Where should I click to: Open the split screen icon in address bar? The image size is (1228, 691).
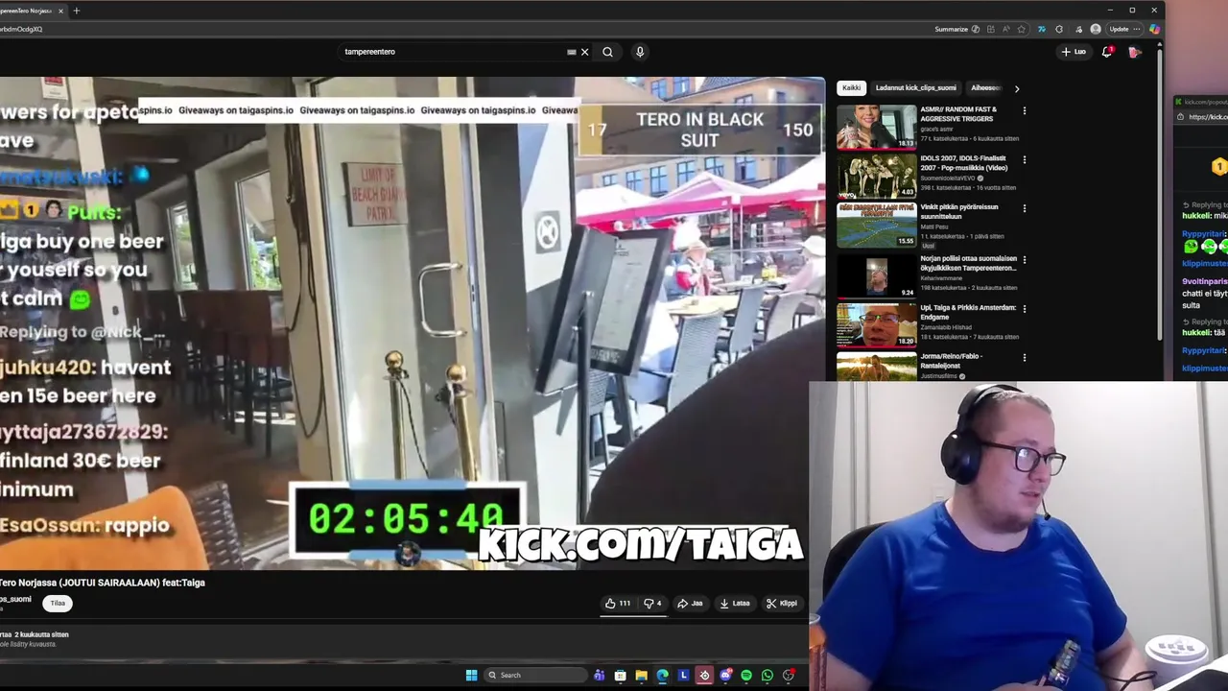(x=991, y=29)
